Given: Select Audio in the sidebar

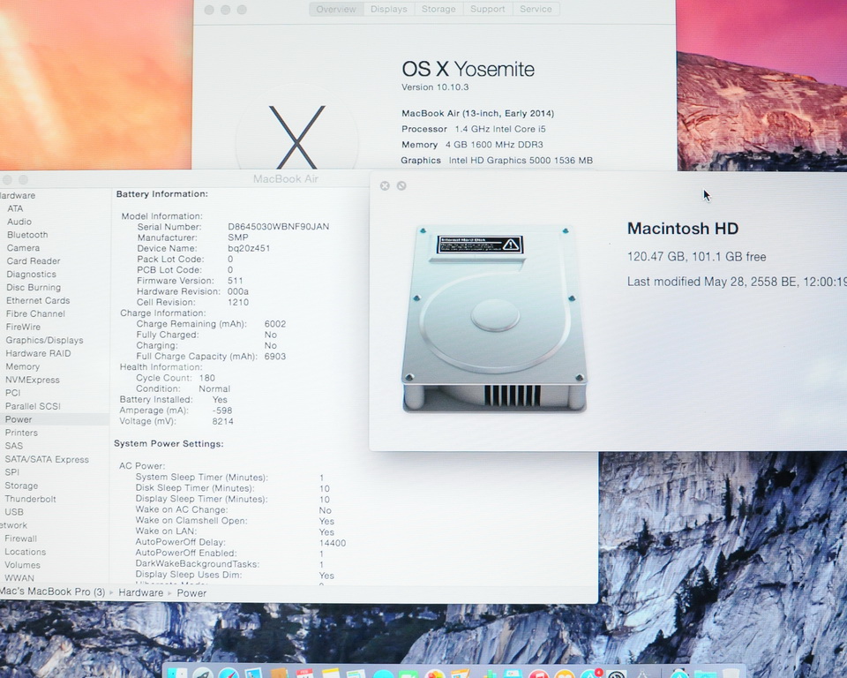Looking at the screenshot, I should tap(19, 222).
